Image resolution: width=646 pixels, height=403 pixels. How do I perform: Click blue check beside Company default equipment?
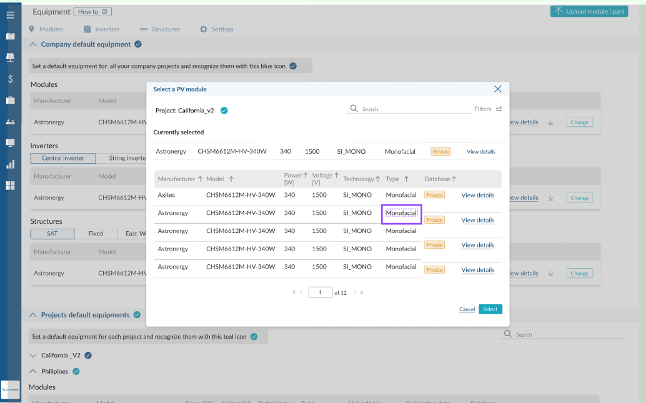(138, 44)
